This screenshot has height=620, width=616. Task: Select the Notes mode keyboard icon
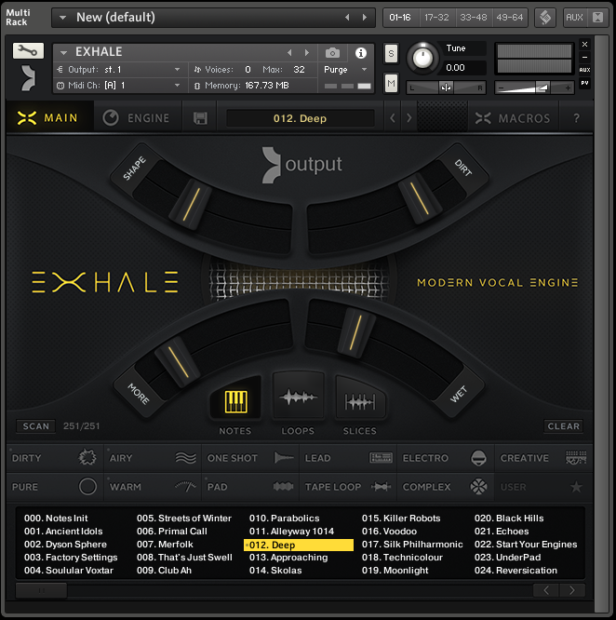click(x=234, y=402)
